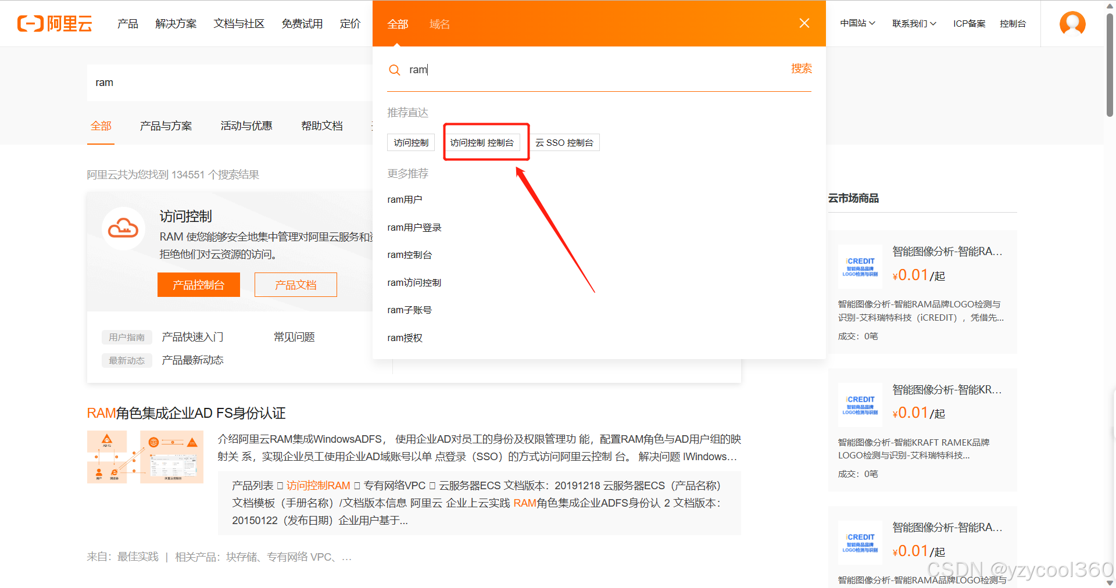1116x588 pixels.
Task: Open the 产品最新动态 link
Action: (x=192, y=360)
